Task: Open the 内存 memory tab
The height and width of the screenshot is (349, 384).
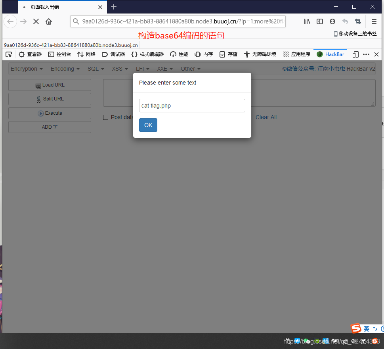Action: click(x=204, y=54)
